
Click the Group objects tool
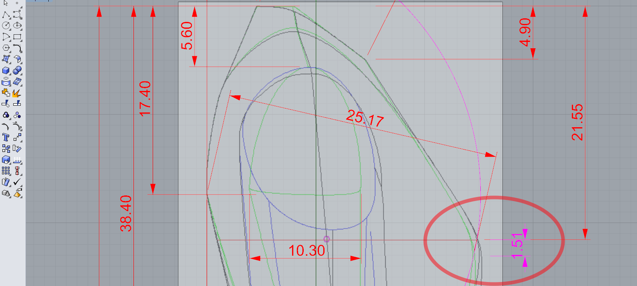click(6, 115)
